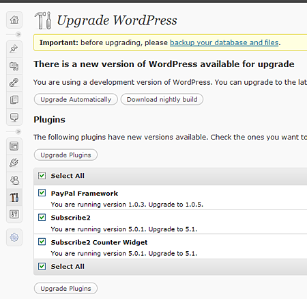The image size is (307, 299).
Task: Open the Plugins plug icon
Action: click(14, 163)
